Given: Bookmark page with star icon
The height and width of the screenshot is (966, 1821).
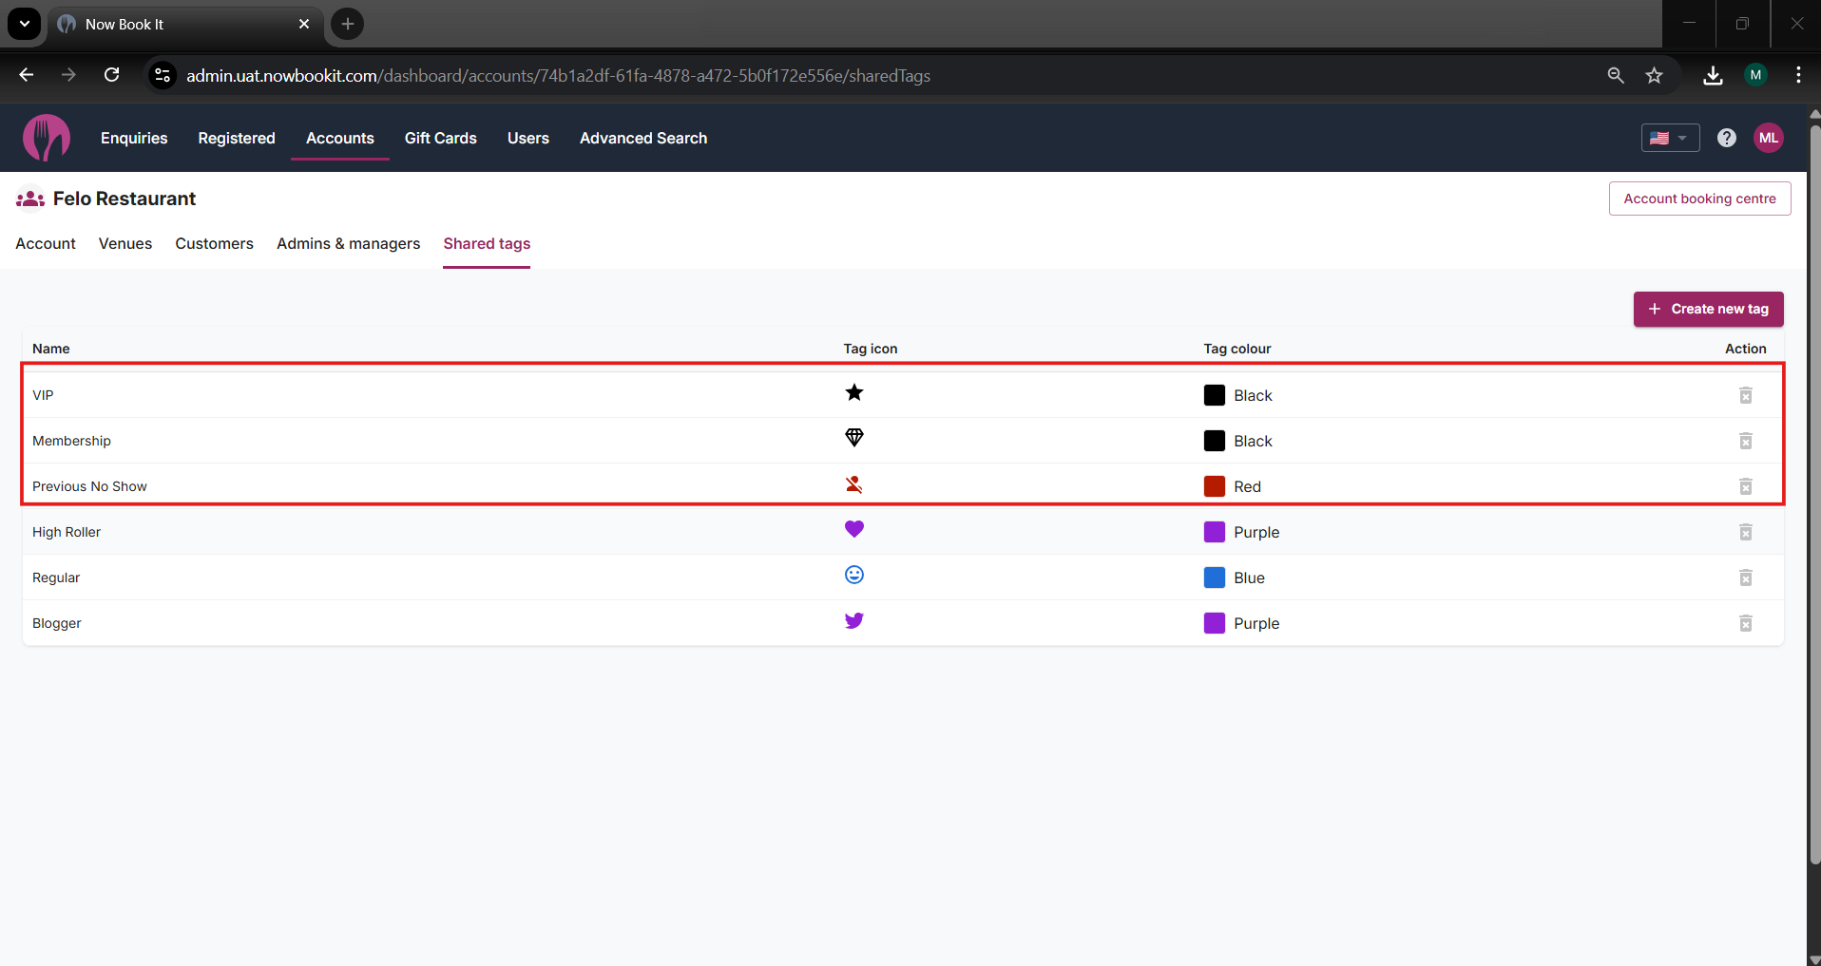Looking at the screenshot, I should pos(1654,75).
